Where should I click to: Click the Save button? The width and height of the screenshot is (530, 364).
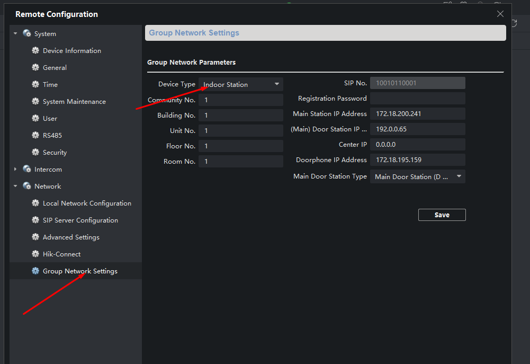(x=442, y=215)
